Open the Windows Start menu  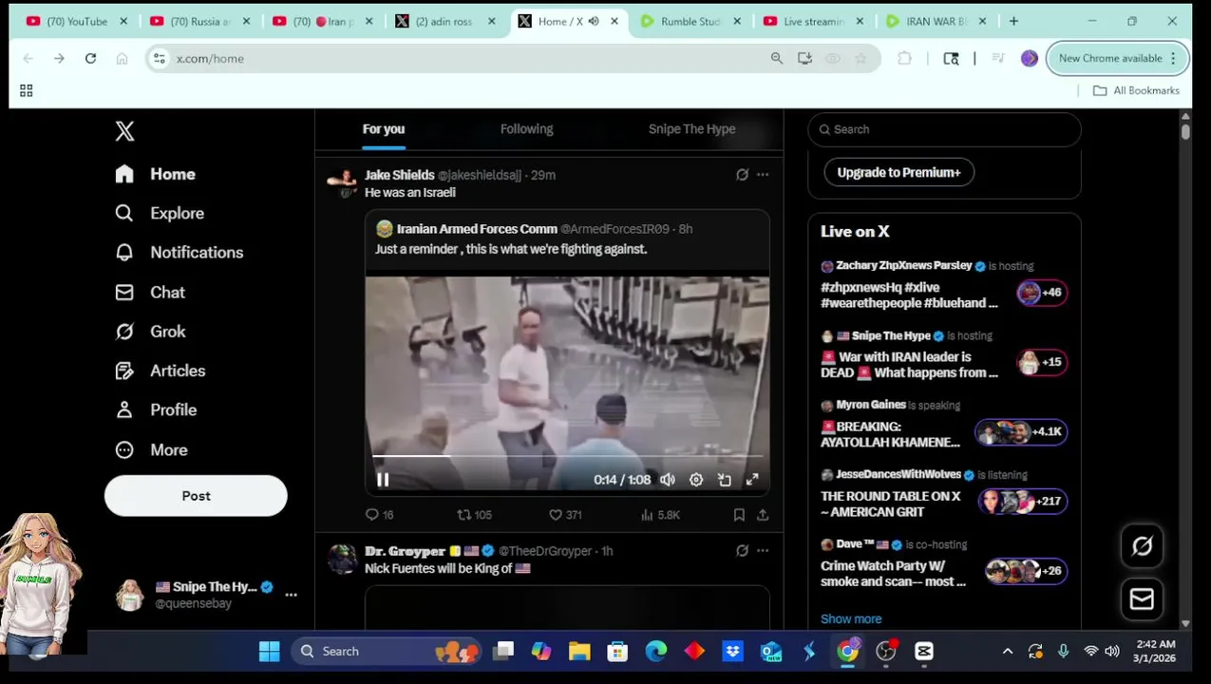269,652
